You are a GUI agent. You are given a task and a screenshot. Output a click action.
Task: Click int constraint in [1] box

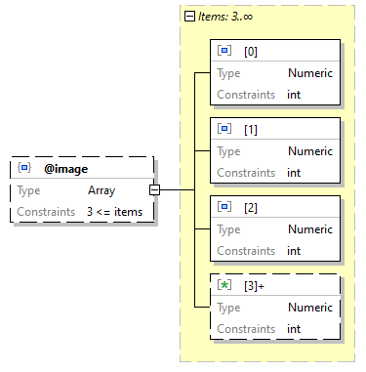click(x=294, y=173)
